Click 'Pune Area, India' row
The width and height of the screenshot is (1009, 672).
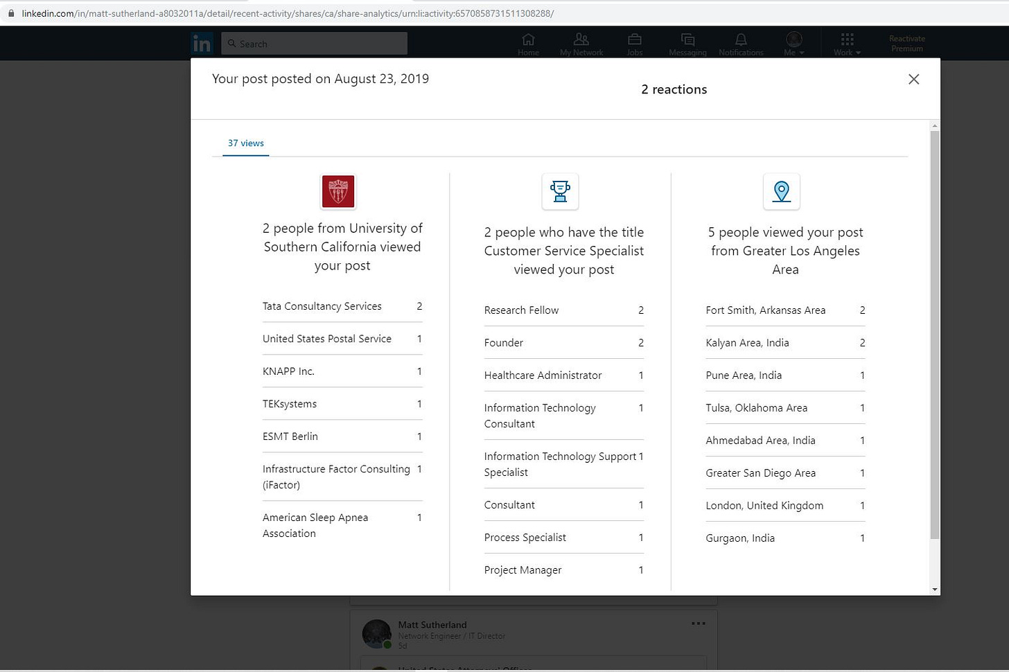[785, 375]
